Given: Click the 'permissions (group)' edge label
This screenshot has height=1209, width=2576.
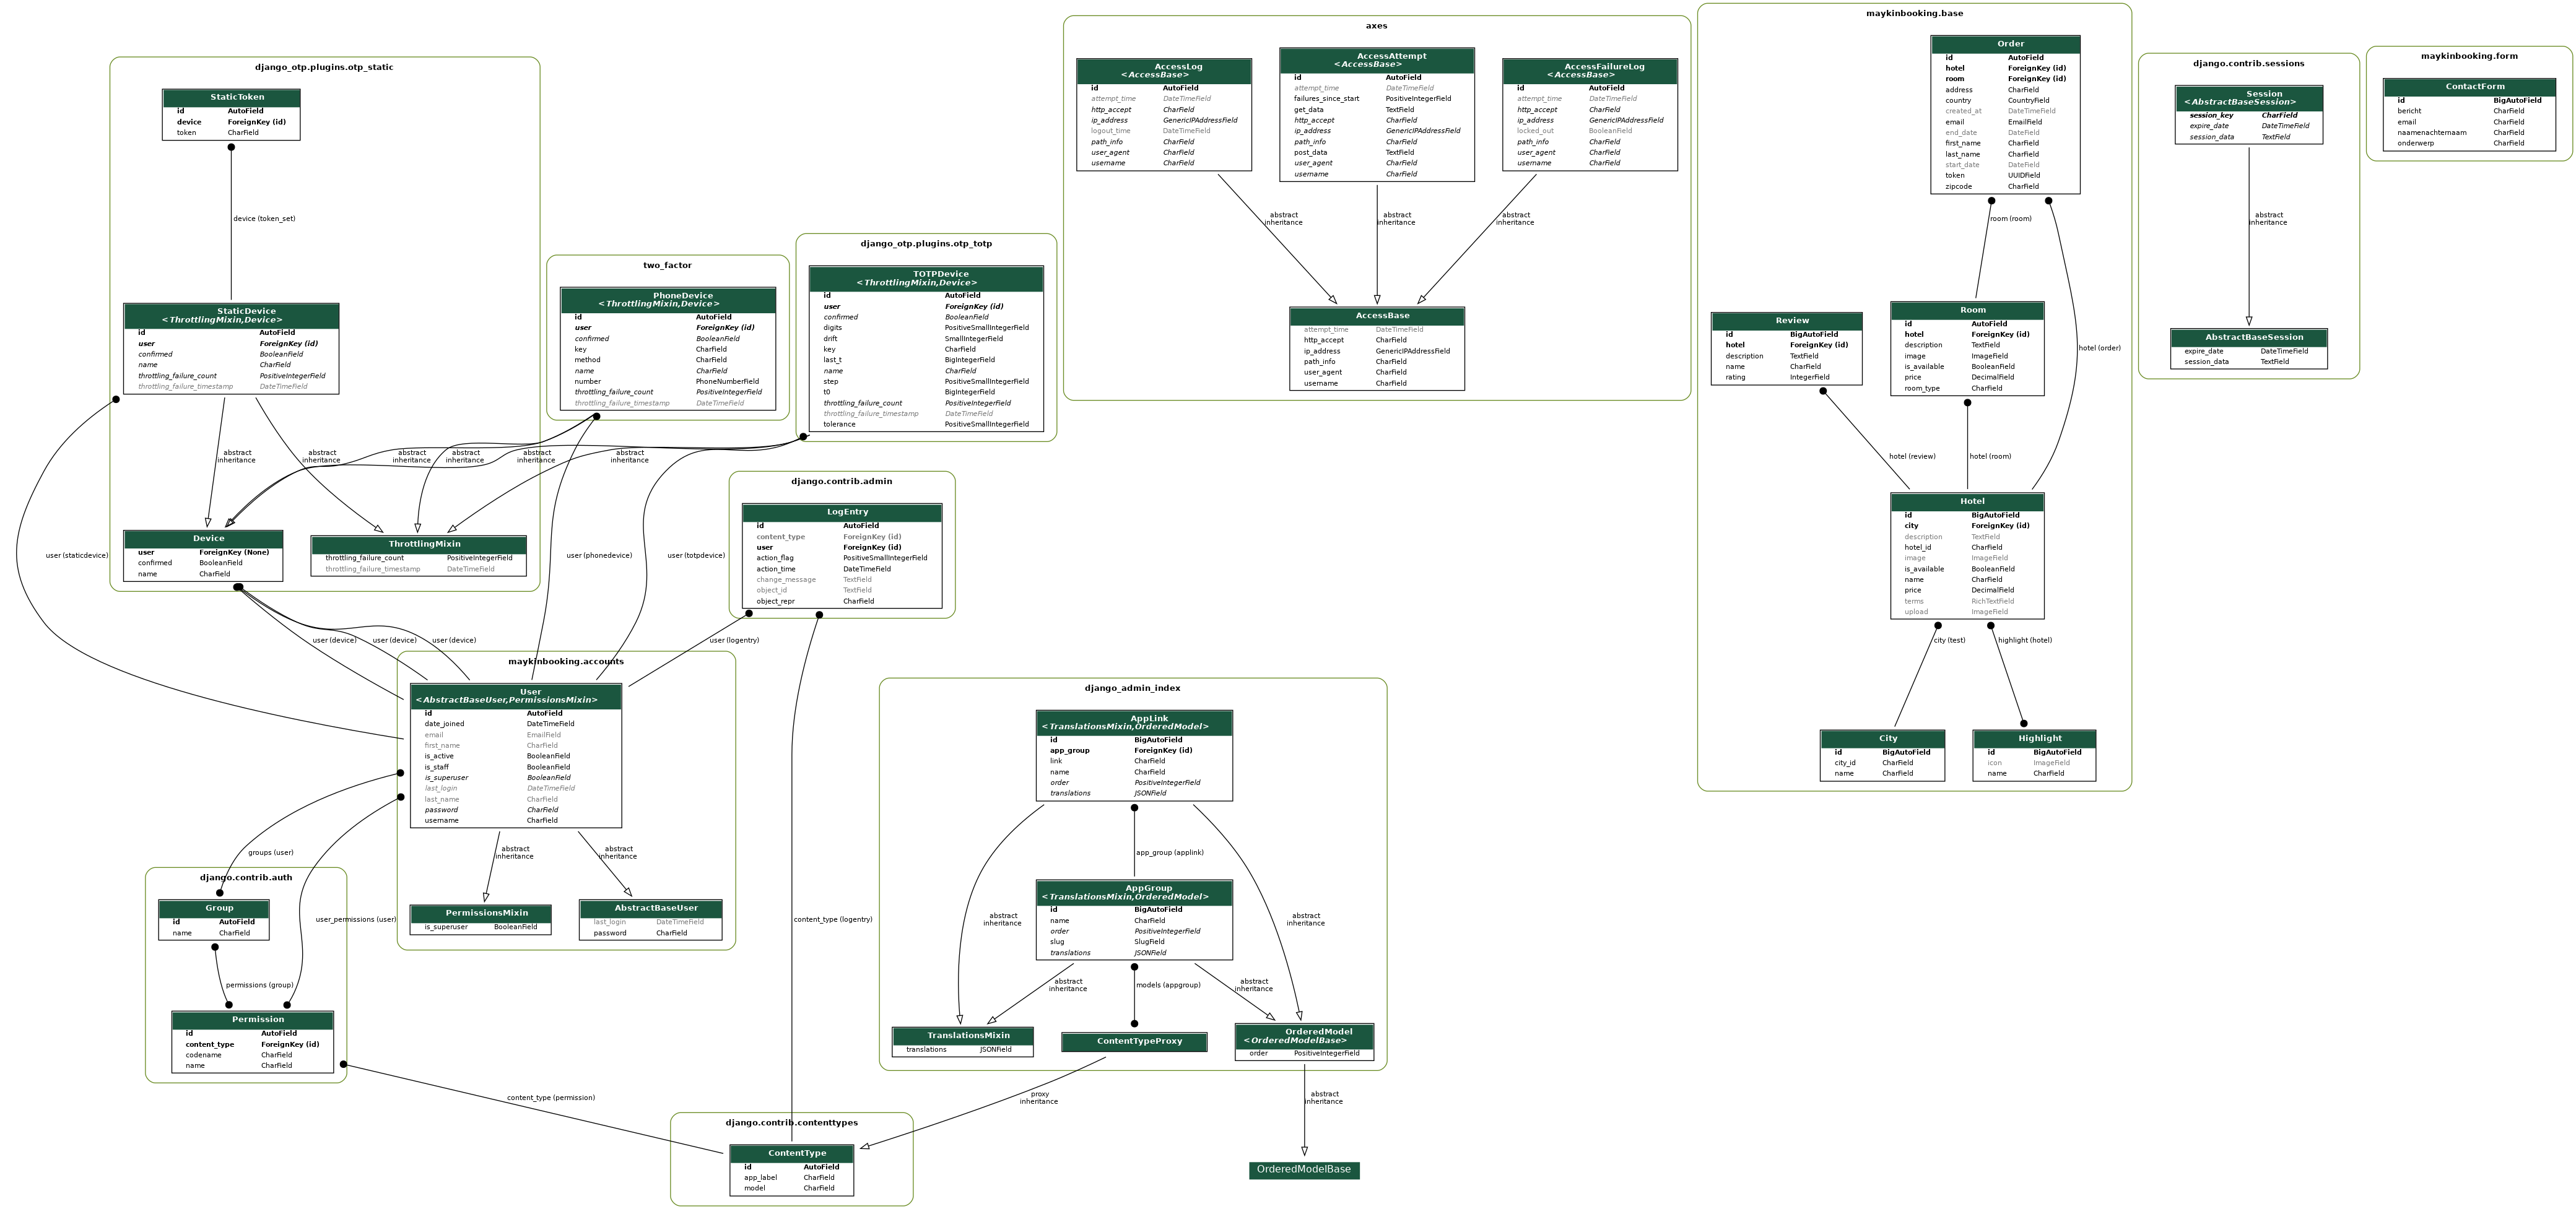Looking at the screenshot, I should coord(260,986).
